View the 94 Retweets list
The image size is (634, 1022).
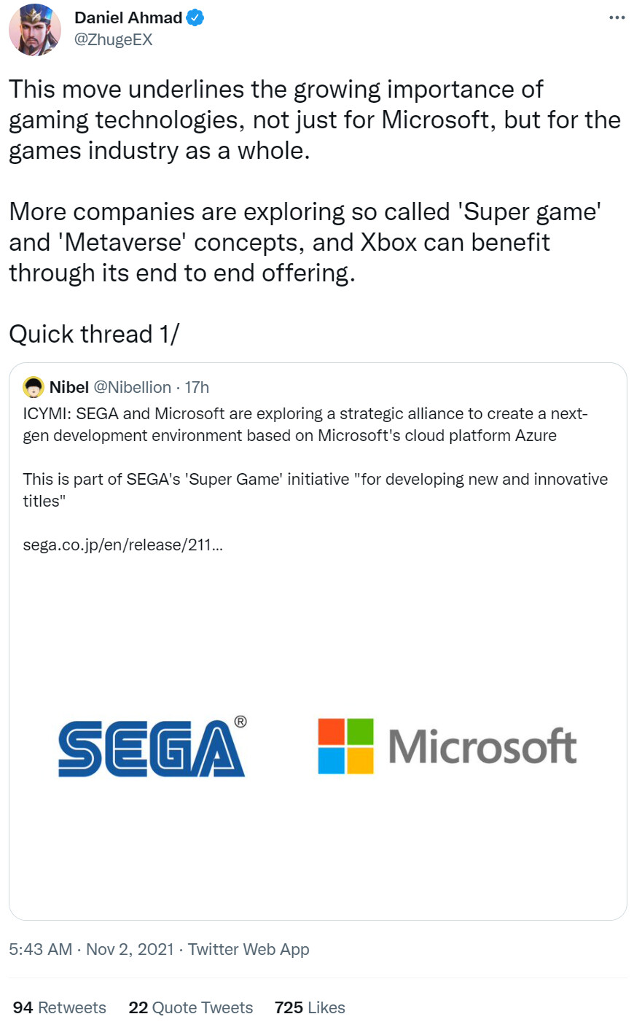point(60,1007)
